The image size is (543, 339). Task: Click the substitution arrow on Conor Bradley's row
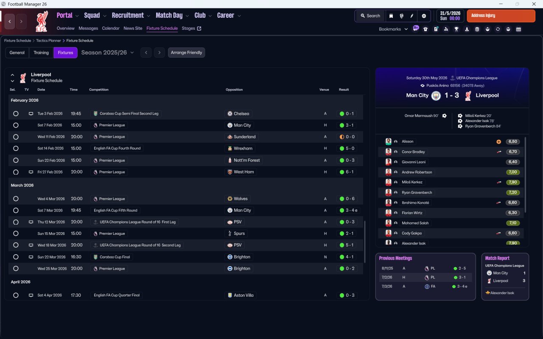[x=499, y=152]
